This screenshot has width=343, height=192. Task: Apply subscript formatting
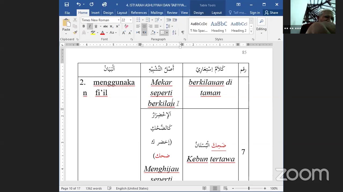click(x=111, y=26)
